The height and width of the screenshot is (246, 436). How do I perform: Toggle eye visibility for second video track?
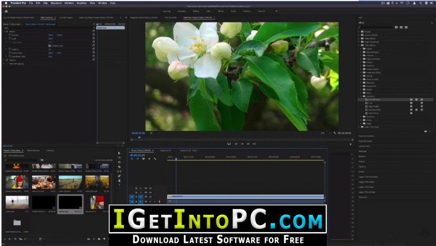click(150, 192)
